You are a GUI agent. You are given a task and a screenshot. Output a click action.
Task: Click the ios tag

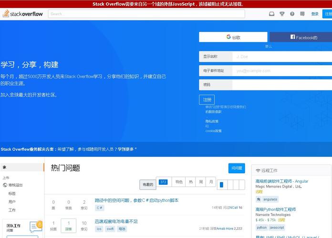(x=99, y=229)
